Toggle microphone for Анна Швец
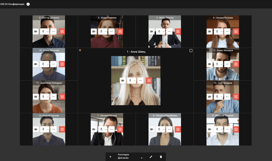Viewport: 272px width, 161px height. (x=130, y=80)
